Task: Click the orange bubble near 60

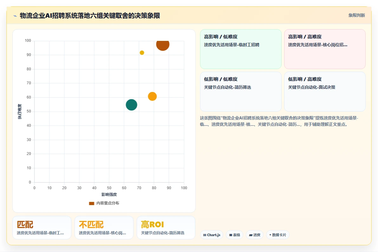Action: tap(152, 96)
